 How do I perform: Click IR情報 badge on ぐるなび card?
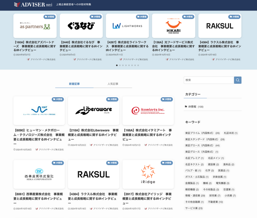click(x=96, y=17)
